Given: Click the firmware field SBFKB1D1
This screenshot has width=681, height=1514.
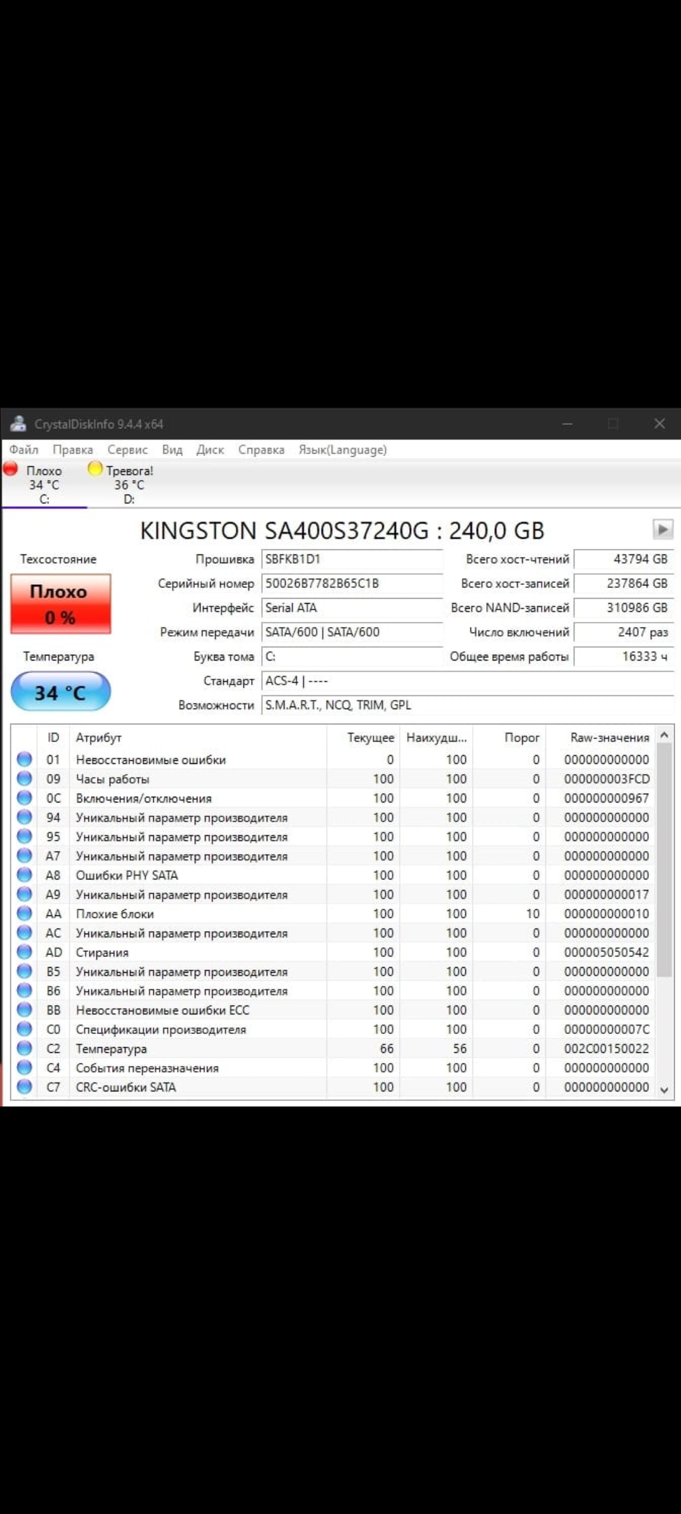Looking at the screenshot, I should pos(352,560).
